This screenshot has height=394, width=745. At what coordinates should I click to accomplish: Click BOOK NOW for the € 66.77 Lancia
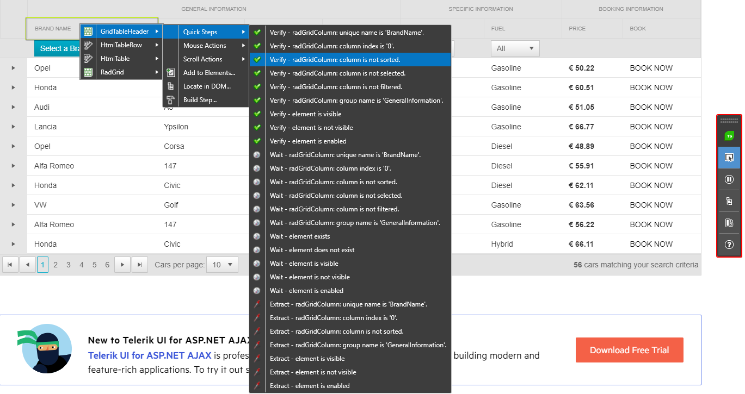click(x=651, y=127)
